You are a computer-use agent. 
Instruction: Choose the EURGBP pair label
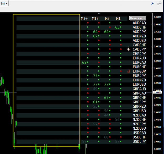tap(139, 71)
